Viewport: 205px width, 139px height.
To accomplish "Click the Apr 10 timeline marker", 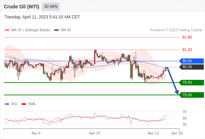I will click(95, 133).
